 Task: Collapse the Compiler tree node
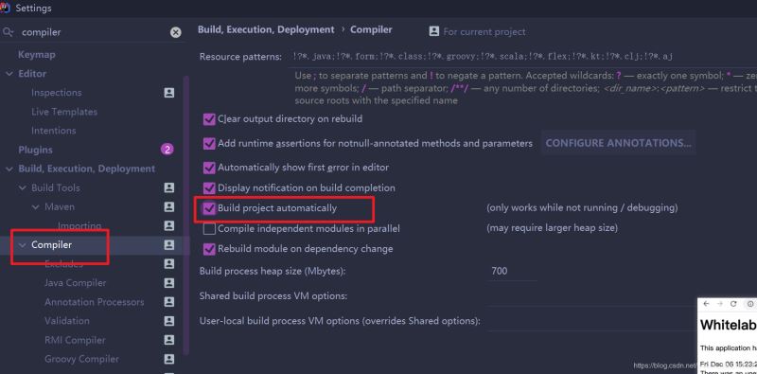click(x=22, y=245)
